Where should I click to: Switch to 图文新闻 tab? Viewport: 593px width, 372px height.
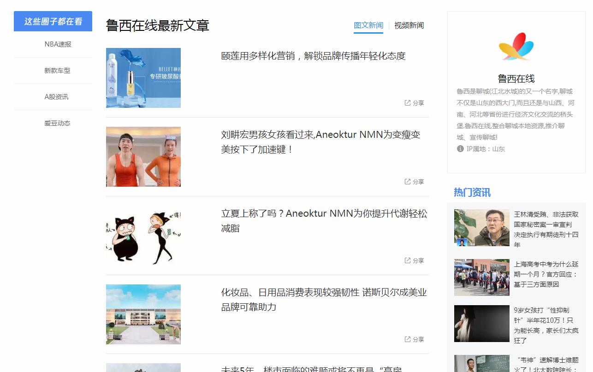[x=368, y=25]
